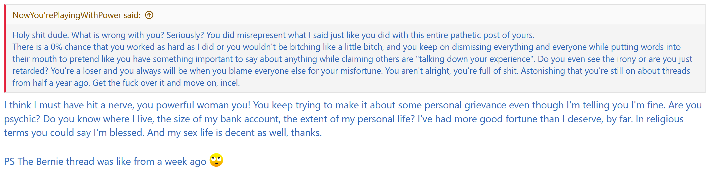Click the up-arrow icon beside the quoted username
The height and width of the screenshot is (174, 709).
click(x=149, y=15)
